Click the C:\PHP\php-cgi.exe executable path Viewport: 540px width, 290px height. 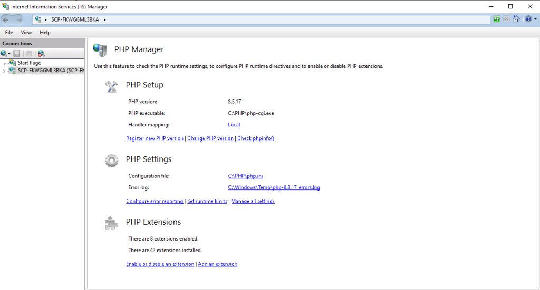(251, 113)
